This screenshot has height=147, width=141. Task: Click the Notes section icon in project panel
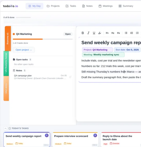point(14,71)
